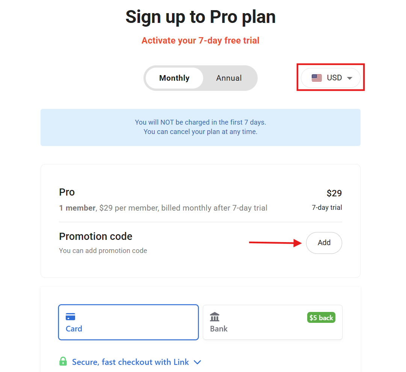
Task: Switch billing cycle to Annual
Action: (229, 78)
